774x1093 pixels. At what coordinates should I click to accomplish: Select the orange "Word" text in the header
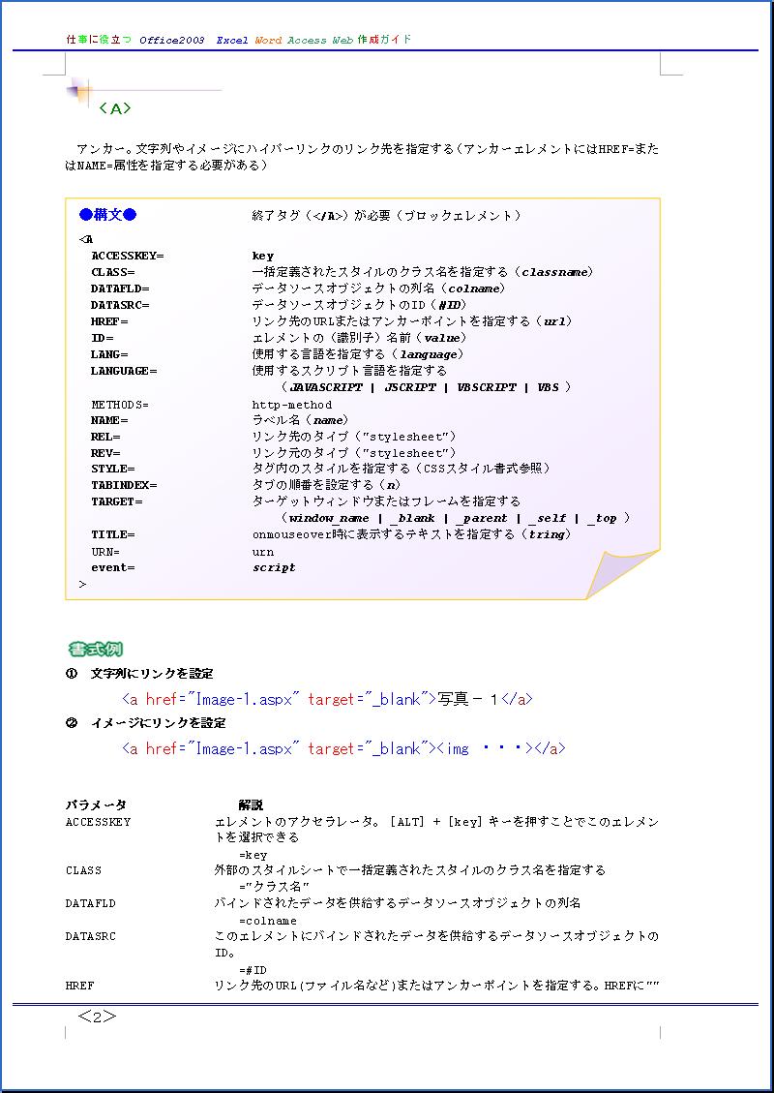268,41
